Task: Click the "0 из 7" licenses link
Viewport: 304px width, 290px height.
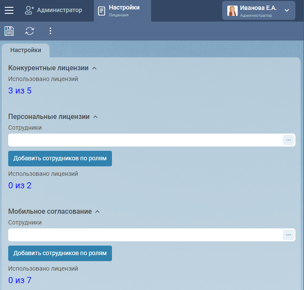Action: click(20, 281)
